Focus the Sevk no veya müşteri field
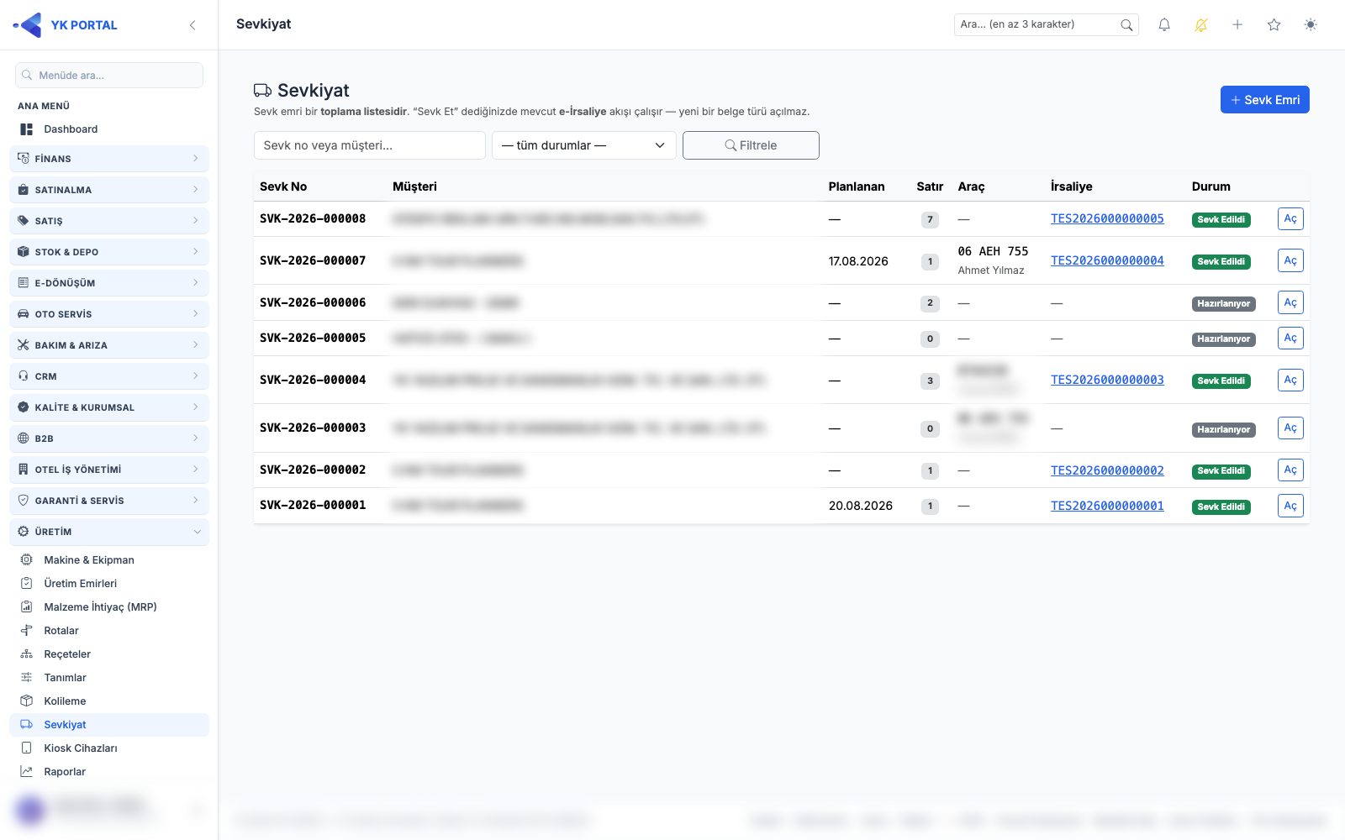The image size is (1345, 840). [369, 145]
